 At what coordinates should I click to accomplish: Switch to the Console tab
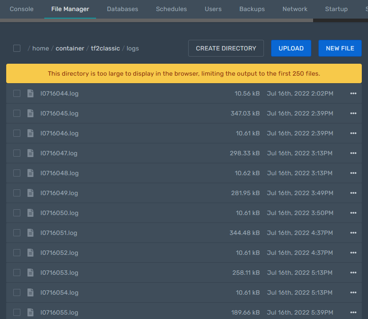click(22, 9)
